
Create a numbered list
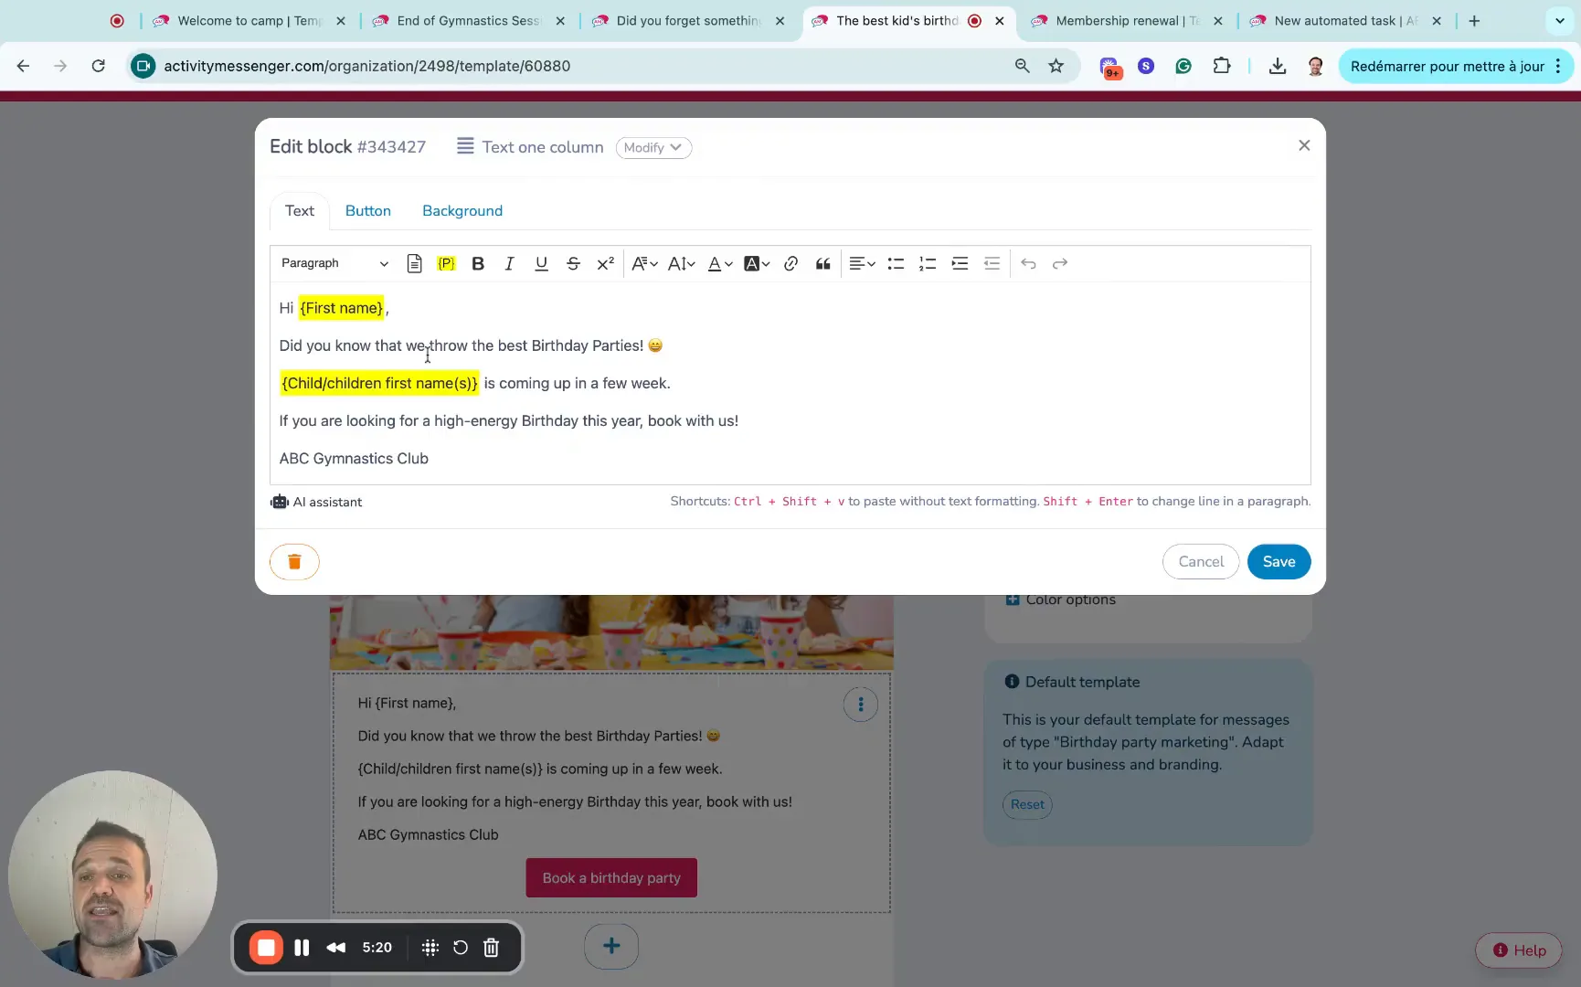pyautogui.click(x=928, y=263)
